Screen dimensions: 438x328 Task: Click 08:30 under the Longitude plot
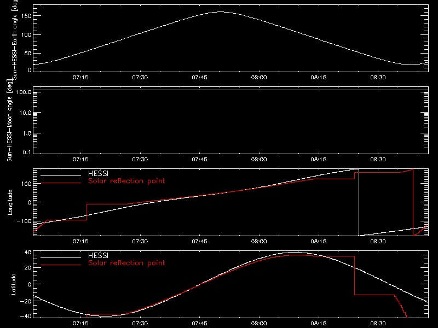378,242
